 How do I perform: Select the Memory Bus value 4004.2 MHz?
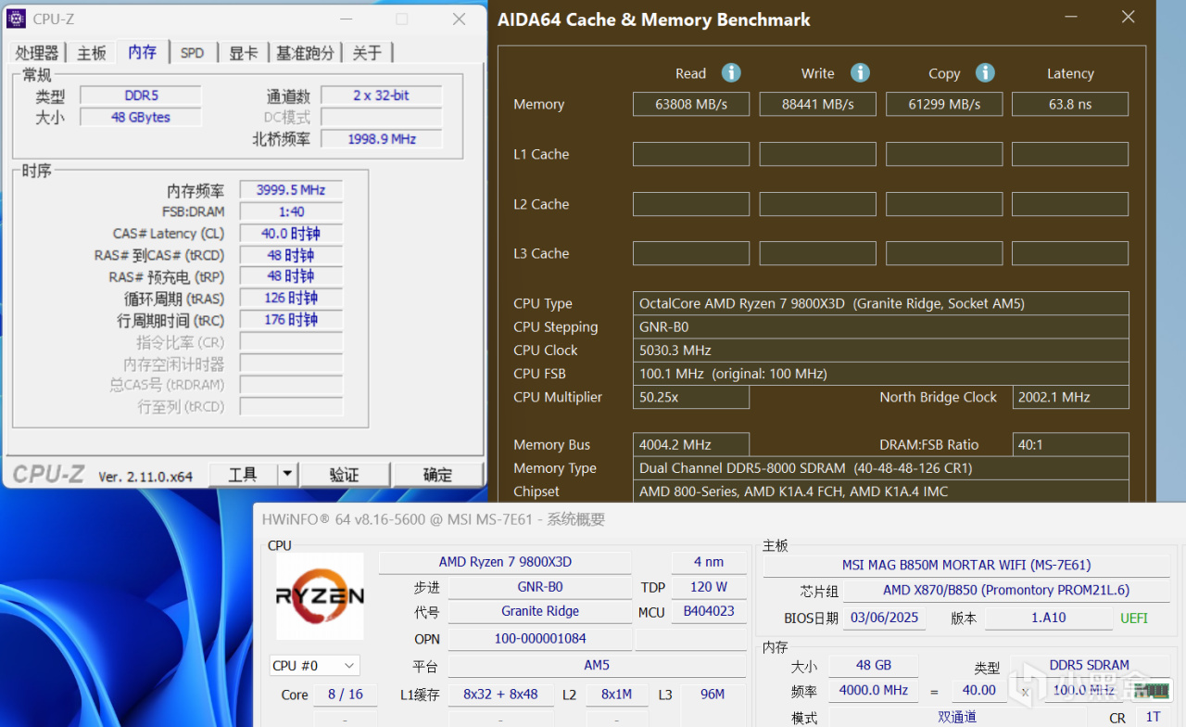click(691, 444)
